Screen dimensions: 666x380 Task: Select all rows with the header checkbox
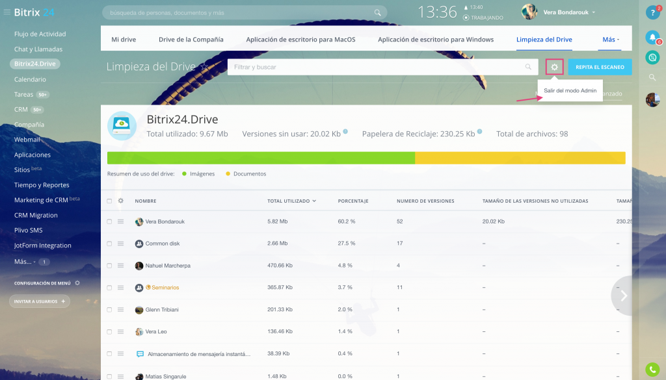[x=109, y=201]
